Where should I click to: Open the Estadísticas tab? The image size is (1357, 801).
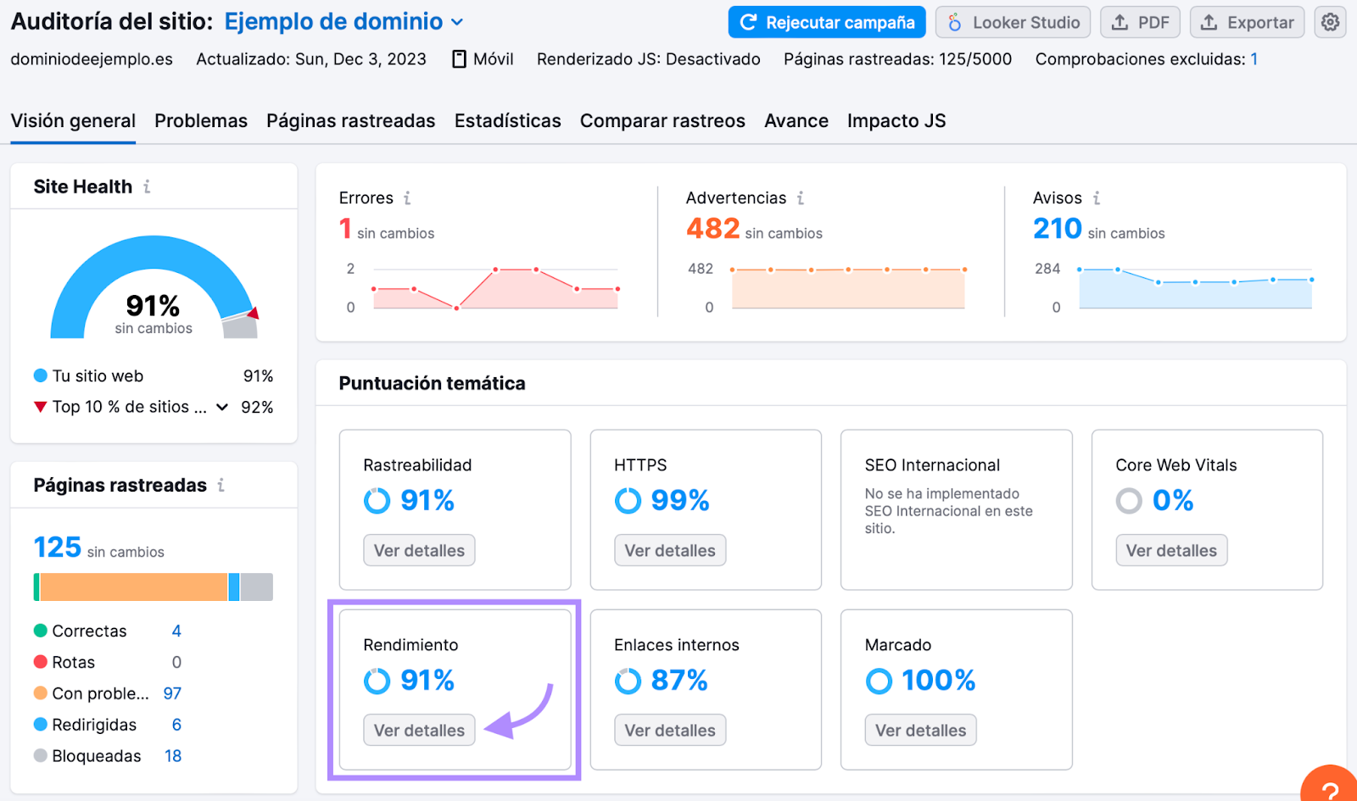point(507,121)
